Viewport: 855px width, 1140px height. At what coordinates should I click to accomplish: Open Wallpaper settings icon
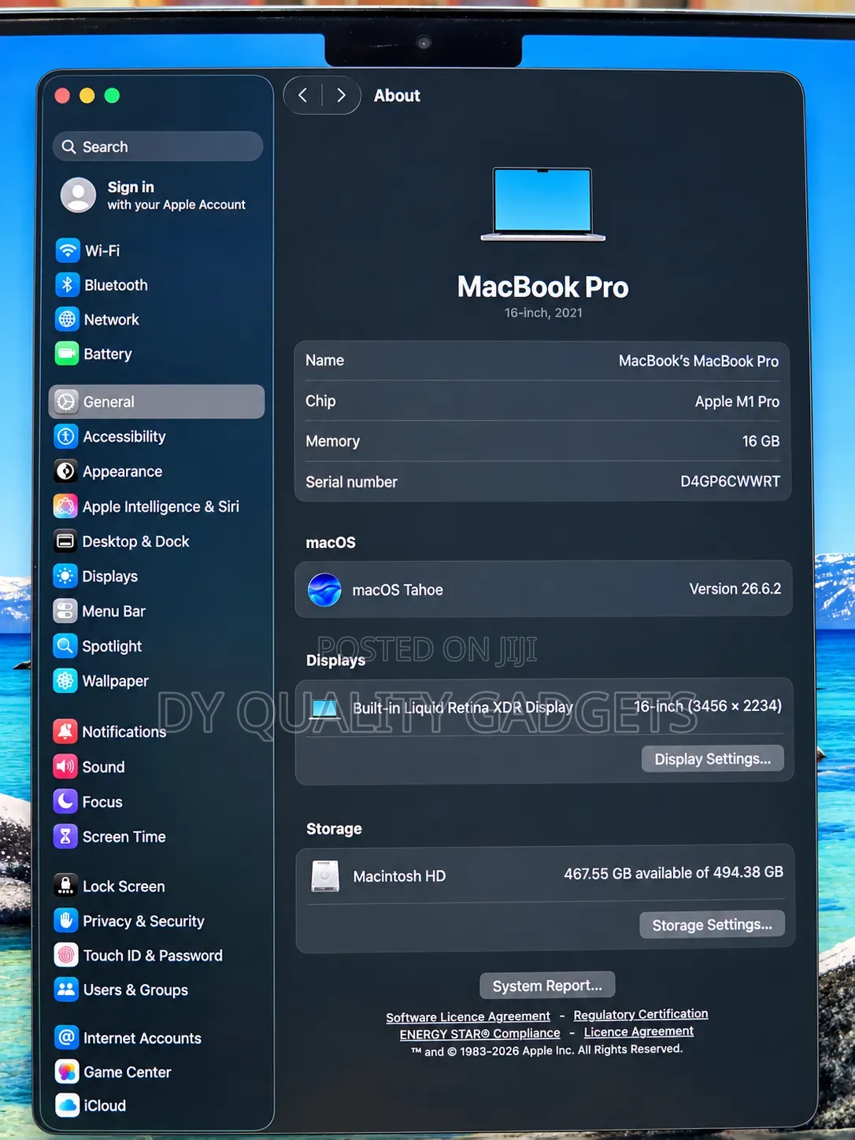65,680
